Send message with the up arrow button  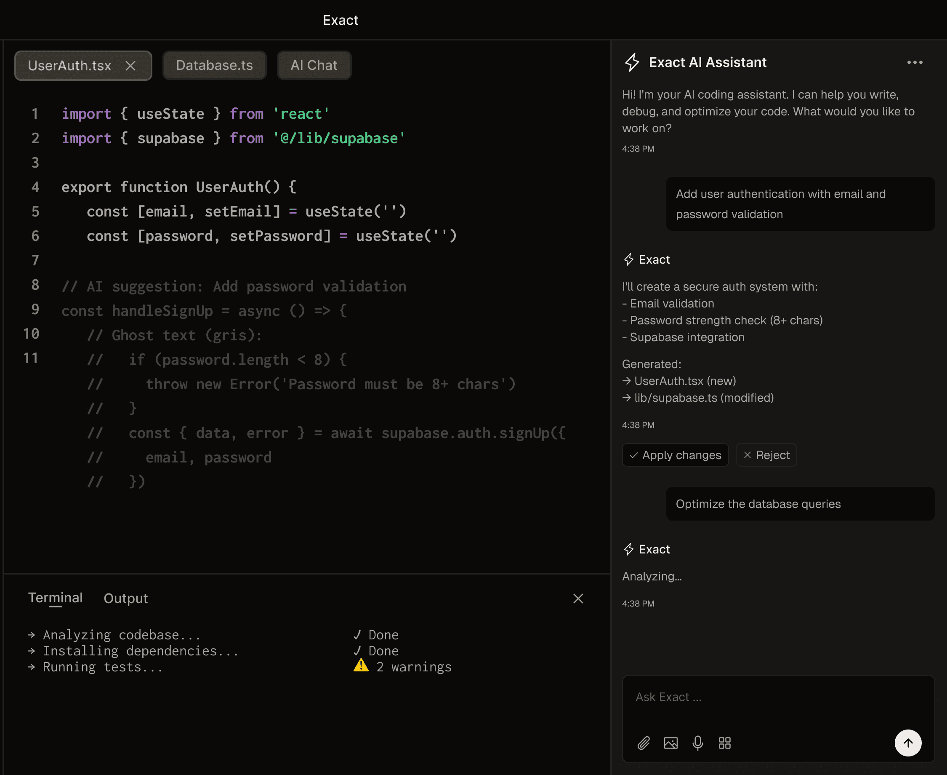point(908,743)
